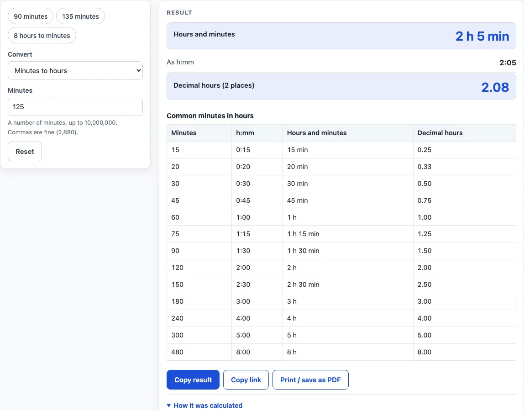524x411 pixels.
Task: Click the Decimal hours (2 places) label
Action: coord(214,85)
